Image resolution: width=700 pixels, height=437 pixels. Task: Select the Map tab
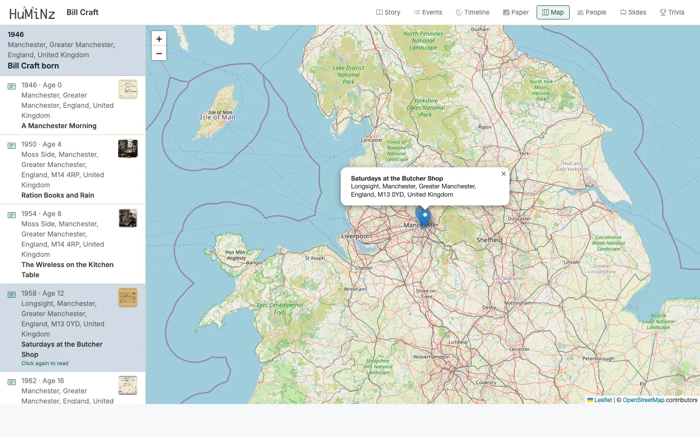point(553,13)
